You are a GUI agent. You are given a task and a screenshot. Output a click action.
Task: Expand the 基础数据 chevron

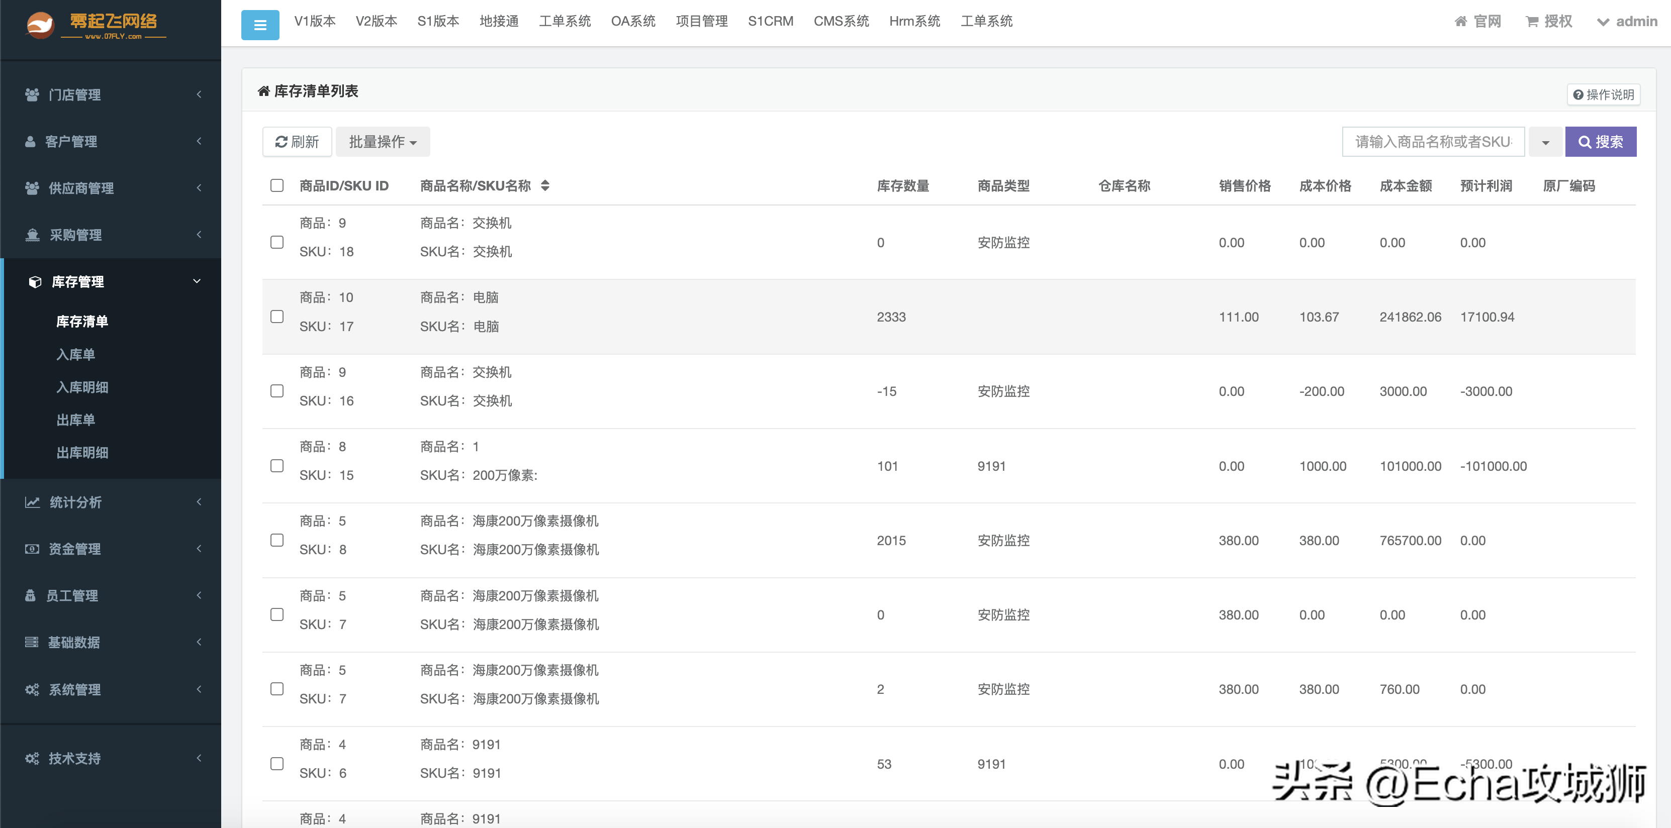coord(199,642)
